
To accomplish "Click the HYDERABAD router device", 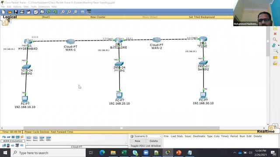I will tap(28, 41).
